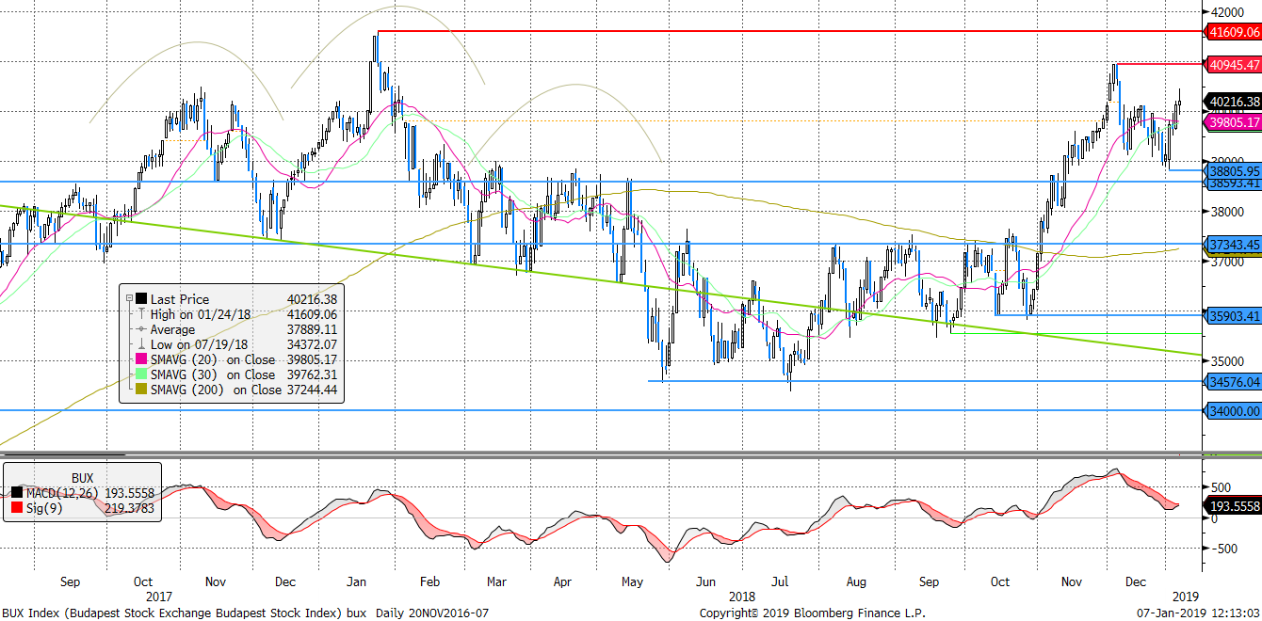The image size is (1262, 621).
Task: Click the Average marker icon in legend
Action: (x=141, y=329)
